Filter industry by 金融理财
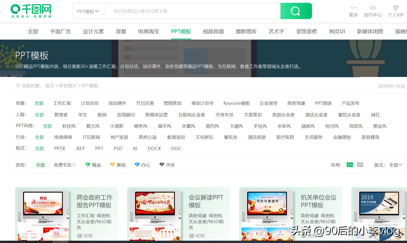 [342, 137]
